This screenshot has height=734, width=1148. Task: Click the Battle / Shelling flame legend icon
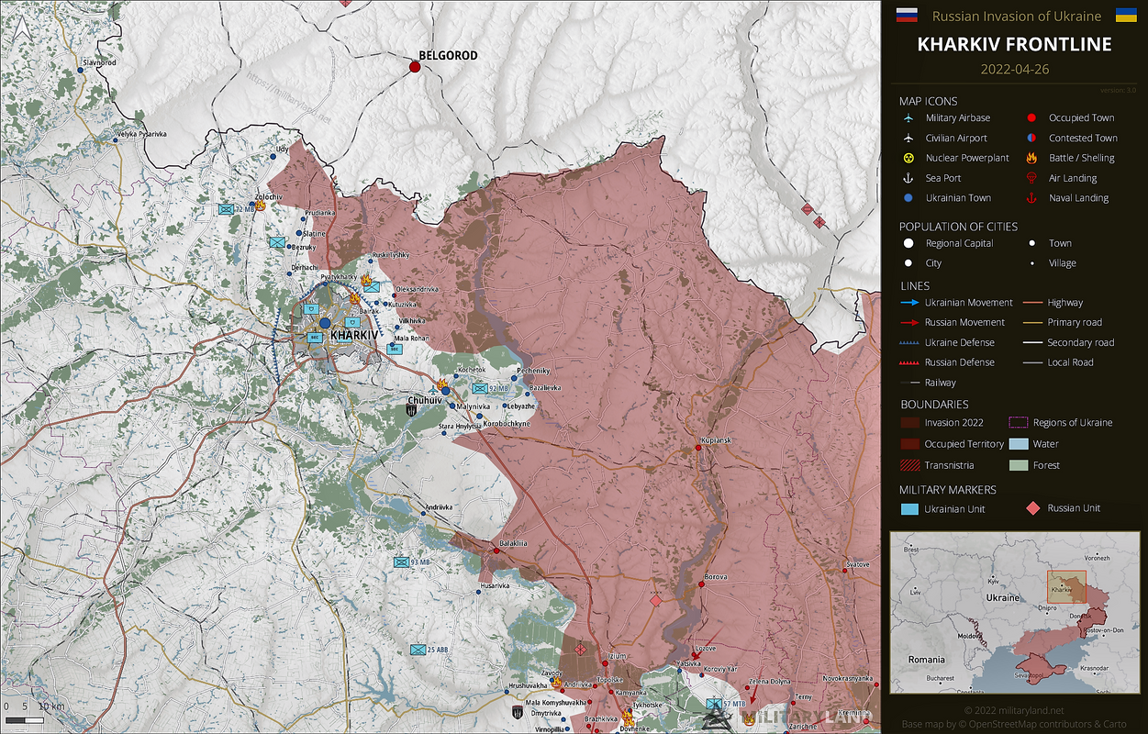click(1031, 158)
